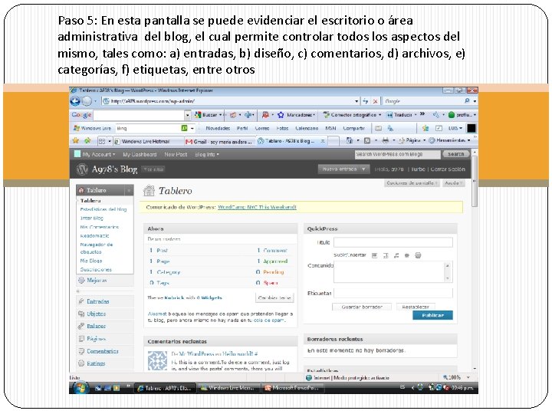The image size is (552, 414).
Task: Click Add to Favorites green star icon
Action: pyautogui.click(x=87, y=140)
